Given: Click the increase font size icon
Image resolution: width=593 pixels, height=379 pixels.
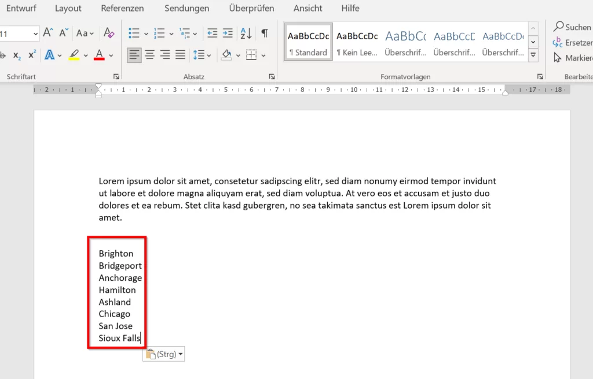Looking at the screenshot, I should (x=48, y=33).
